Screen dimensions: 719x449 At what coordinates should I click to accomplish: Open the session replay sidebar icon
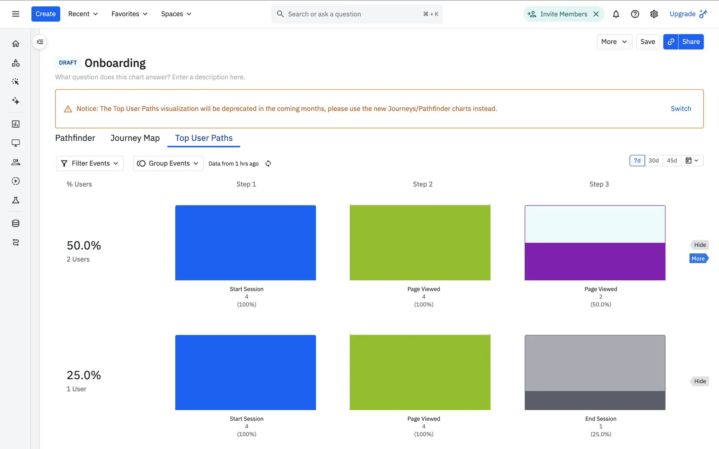click(15, 181)
